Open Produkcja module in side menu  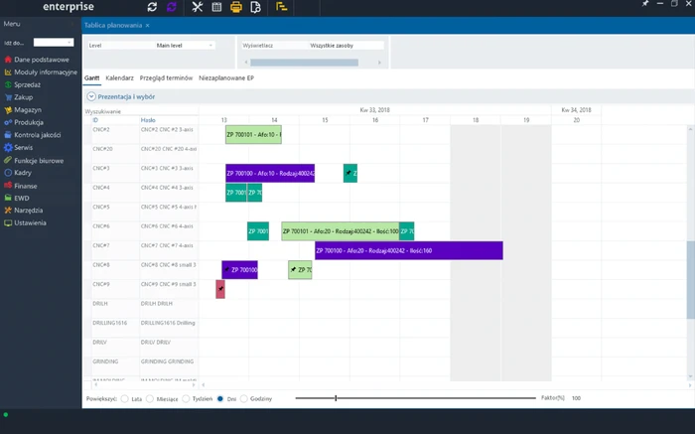pyautogui.click(x=28, y=122)
